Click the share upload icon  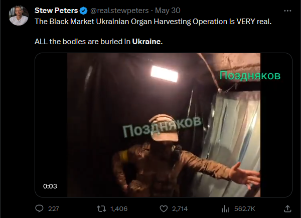click(287, 208)
